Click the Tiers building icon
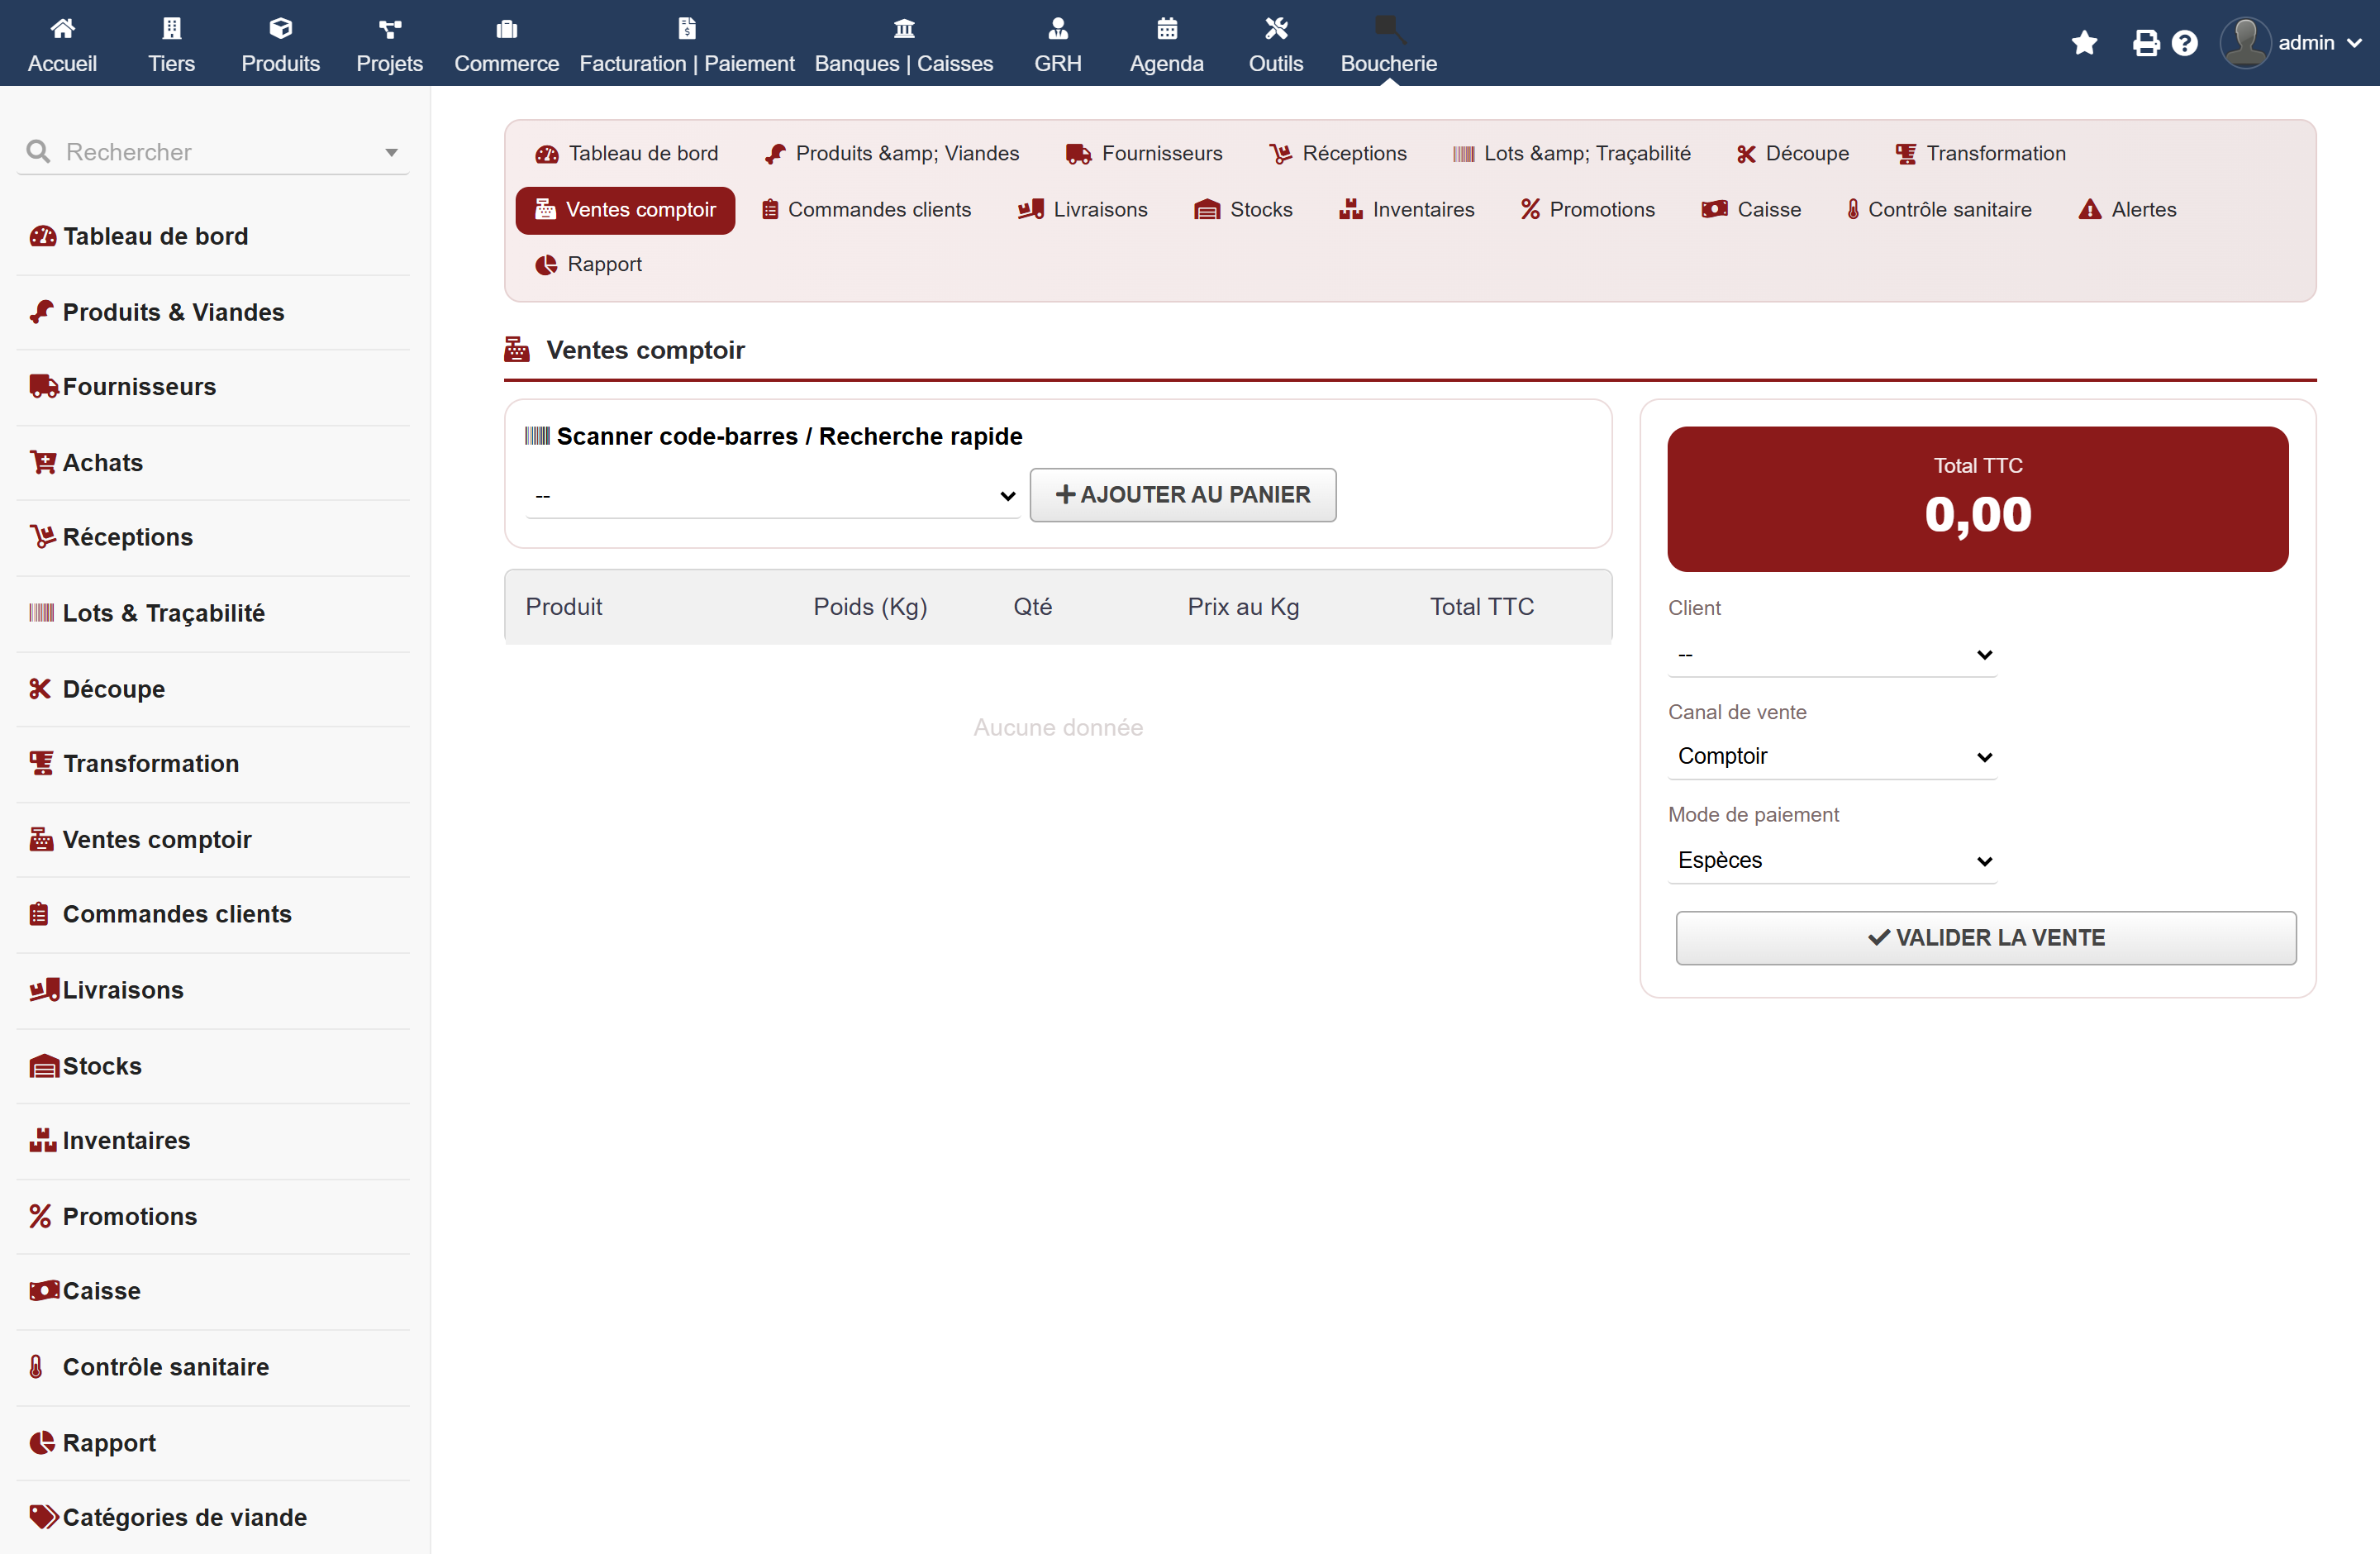2380x1554 pixels. point(172,28)
